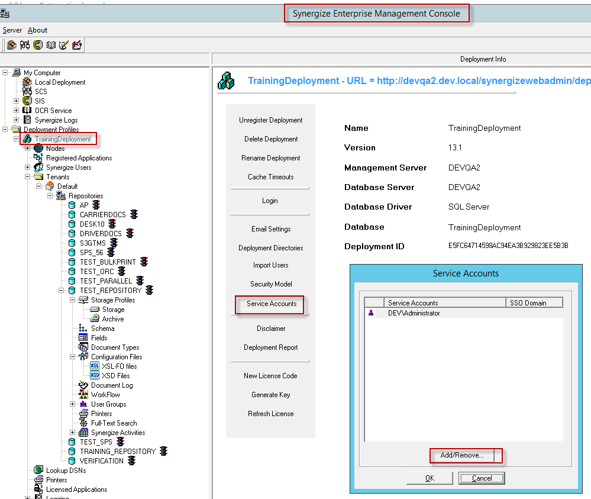Click the DEV\Administrator user icon
Image resolution: width=591 pixels, height=499 pixels.
[x=371, y=313]
